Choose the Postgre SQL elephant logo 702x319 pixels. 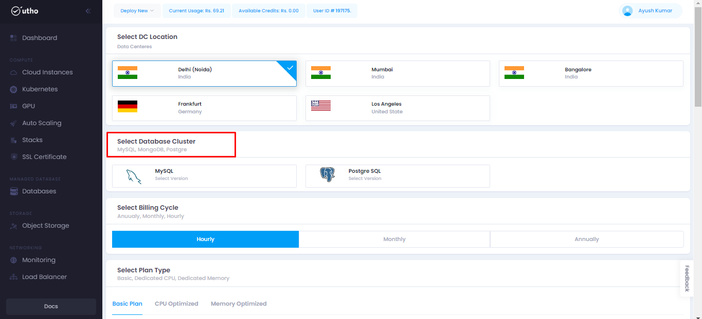tap(327, 175)
